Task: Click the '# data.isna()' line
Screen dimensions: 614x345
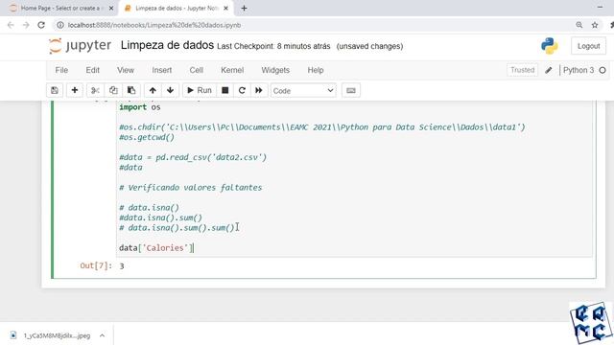Action: 149,208
